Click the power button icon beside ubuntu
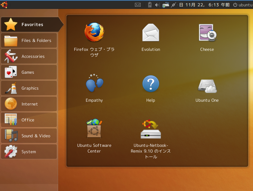This screenshot has width=253, height=191. (x=235, y=5)
